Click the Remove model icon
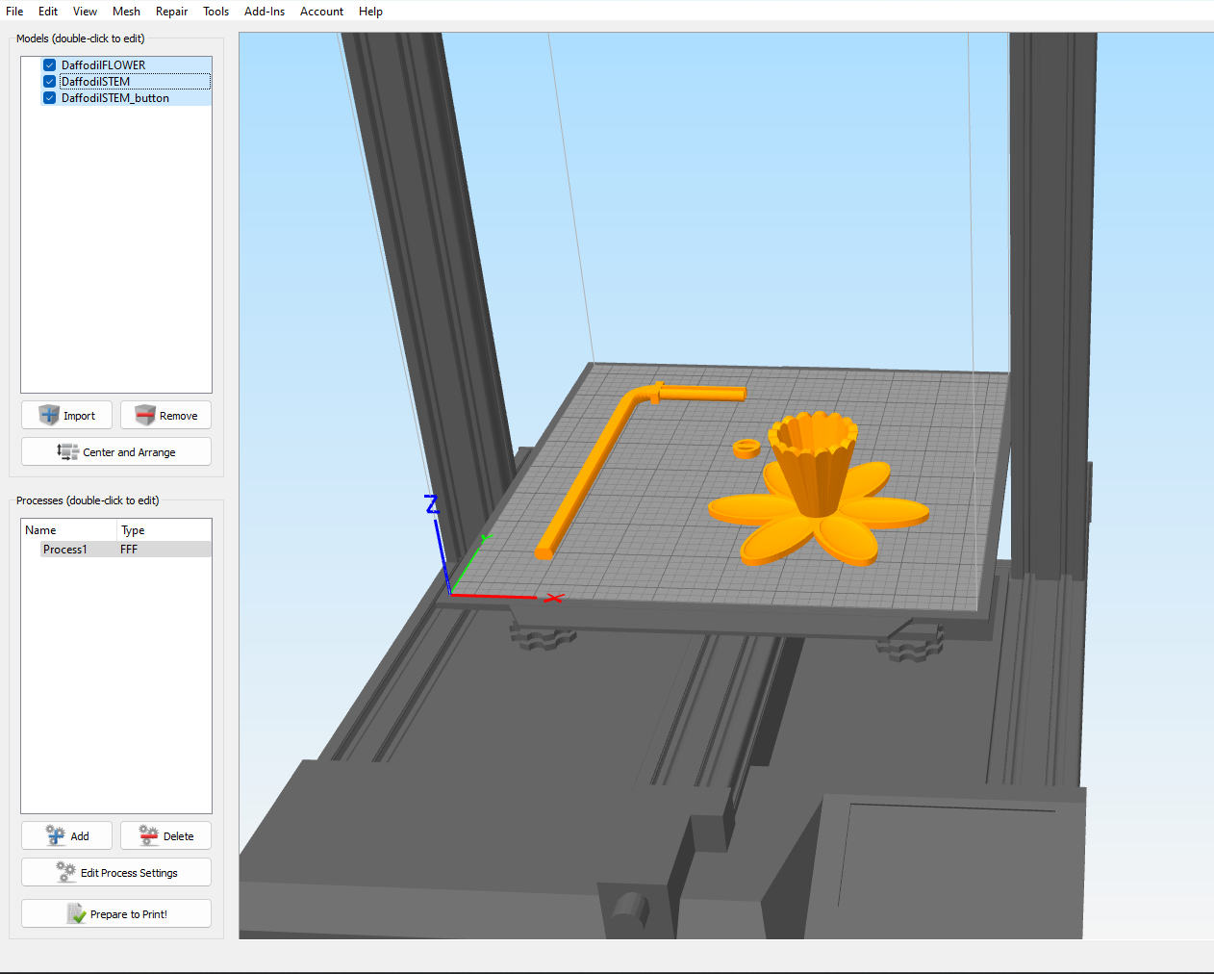Image resolution: width=1214 pixels, height=974 pixels. click(147, 415)
